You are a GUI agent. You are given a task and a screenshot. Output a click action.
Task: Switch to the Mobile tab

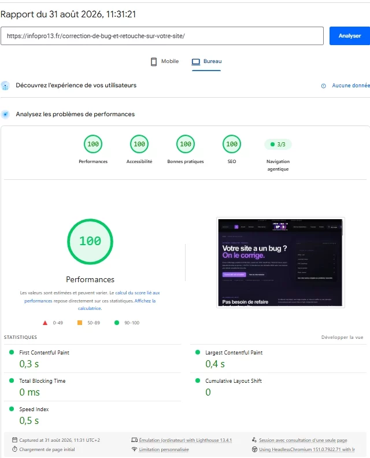165,61
